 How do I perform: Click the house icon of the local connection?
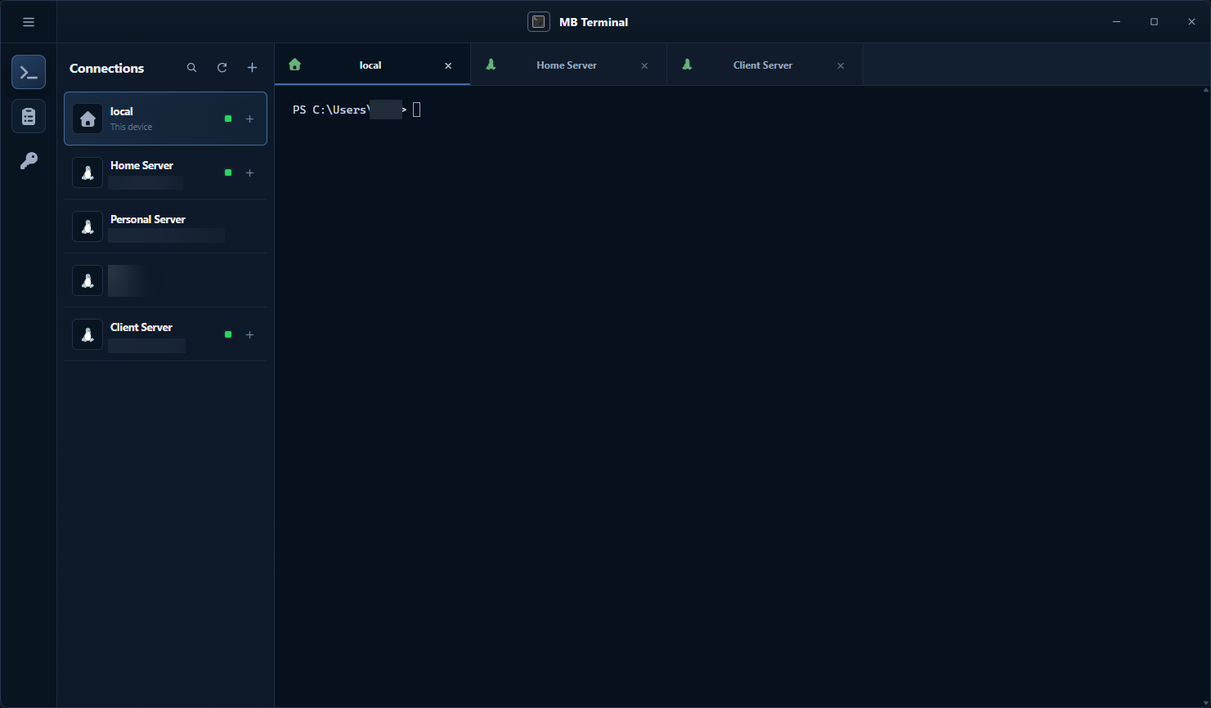pyautogui.click(x=87, y=119)
